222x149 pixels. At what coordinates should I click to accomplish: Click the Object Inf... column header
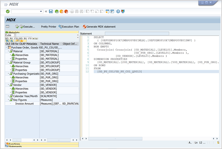[70, 44]
